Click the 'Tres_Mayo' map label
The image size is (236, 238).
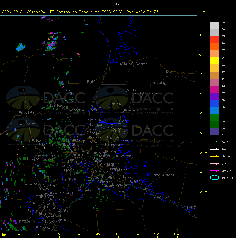(94, 120)
